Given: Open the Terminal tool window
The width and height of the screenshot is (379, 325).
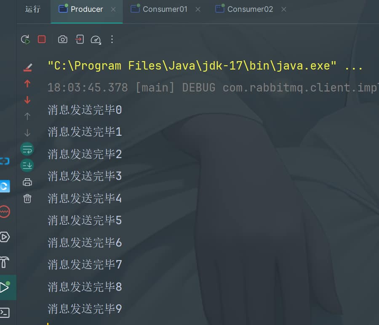Looking at the screenshot, I should pyautogui.click(x=5, y=312).
